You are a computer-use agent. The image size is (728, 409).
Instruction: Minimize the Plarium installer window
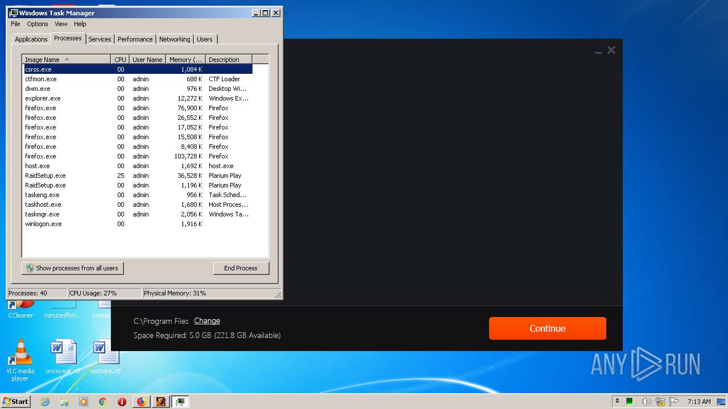click(598, 51)
